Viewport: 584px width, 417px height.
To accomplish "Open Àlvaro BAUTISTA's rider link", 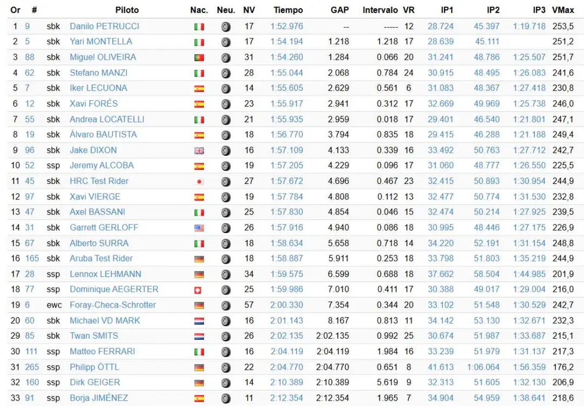I will [103, 134].
